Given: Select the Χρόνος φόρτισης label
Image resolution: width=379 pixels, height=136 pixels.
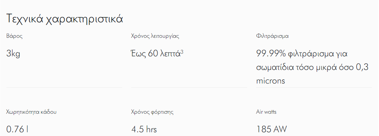Looking at the screenshot, I should pyautogui.click(x=152, y=112).
